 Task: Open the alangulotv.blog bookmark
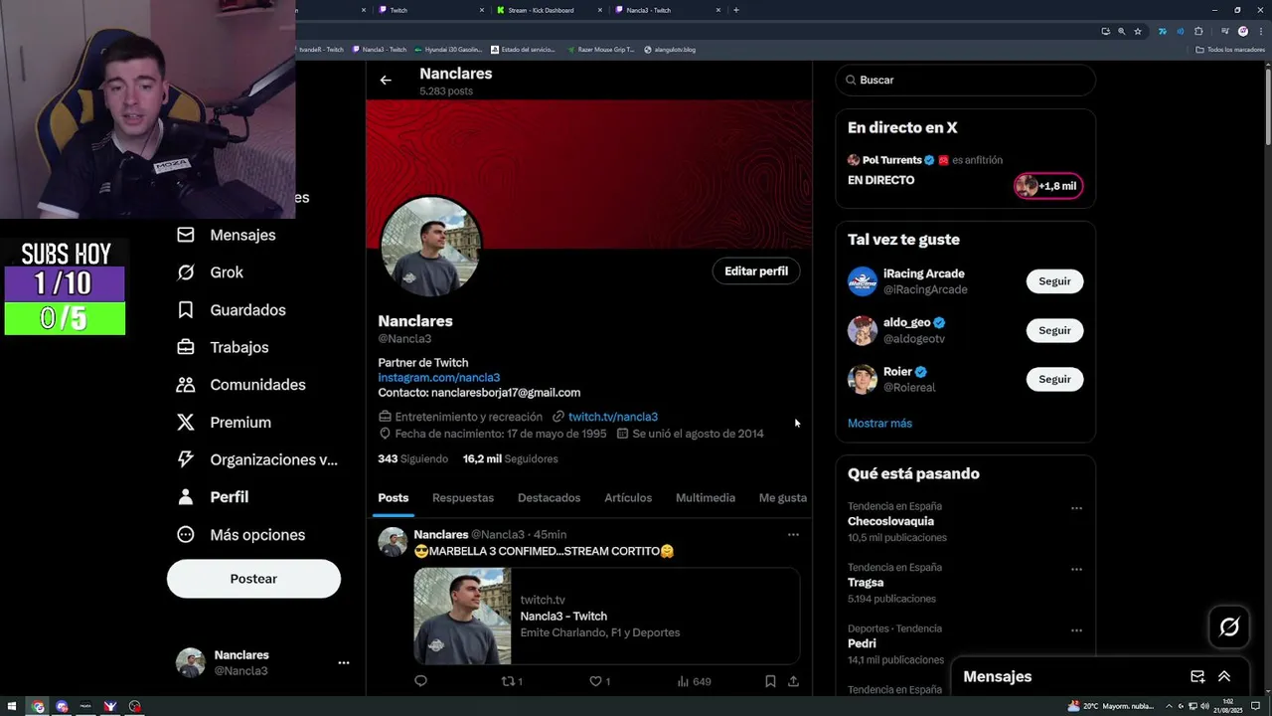[670, 50]
